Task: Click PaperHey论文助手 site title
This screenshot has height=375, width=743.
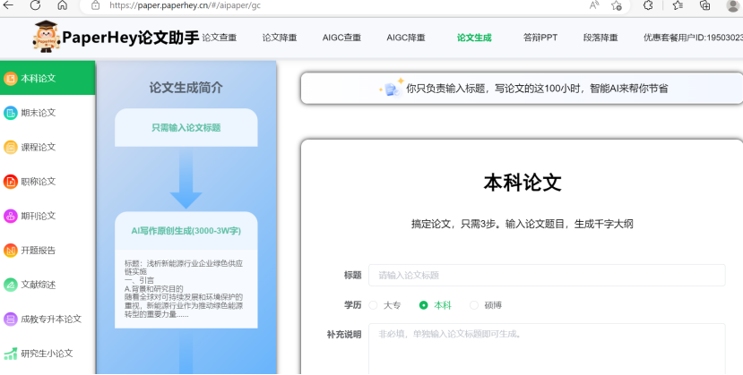Action: tap(131, 38)
